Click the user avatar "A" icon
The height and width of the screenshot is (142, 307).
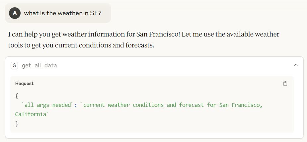[x=15, y=13]
